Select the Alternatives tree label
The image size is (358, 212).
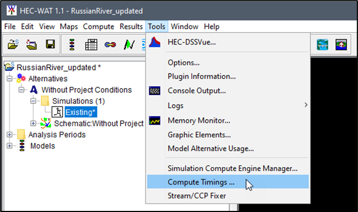pyautogui.click(x=48, y=79)
